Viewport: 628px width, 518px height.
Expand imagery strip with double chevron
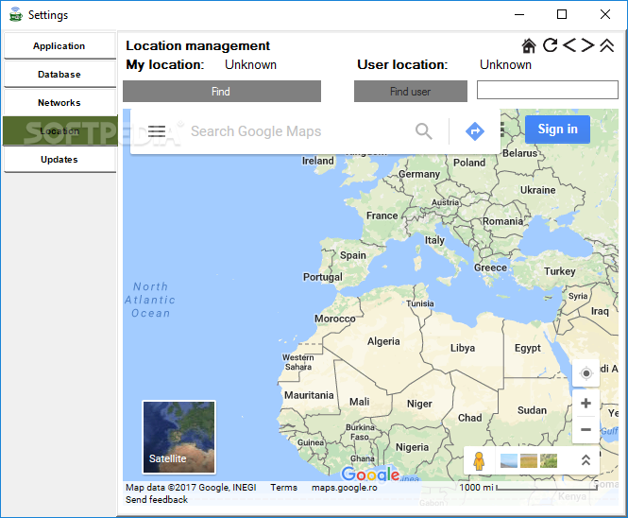586,460
